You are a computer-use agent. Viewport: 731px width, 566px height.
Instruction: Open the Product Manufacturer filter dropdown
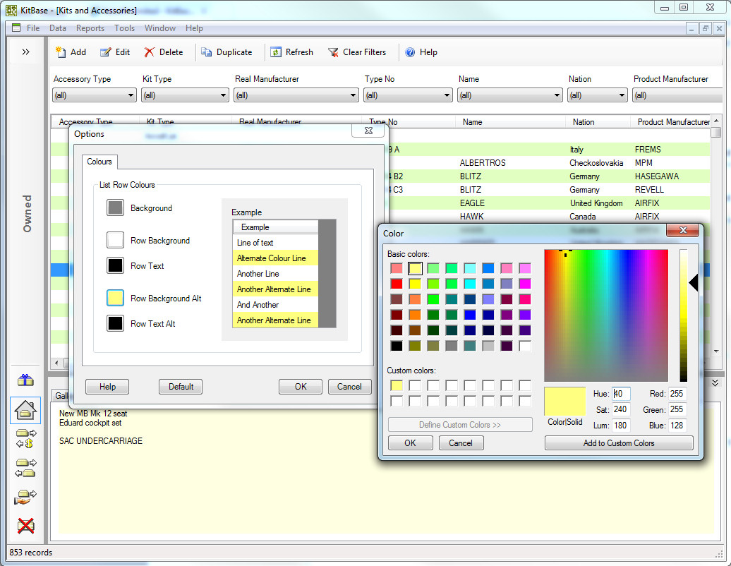(x=678, y=95)
